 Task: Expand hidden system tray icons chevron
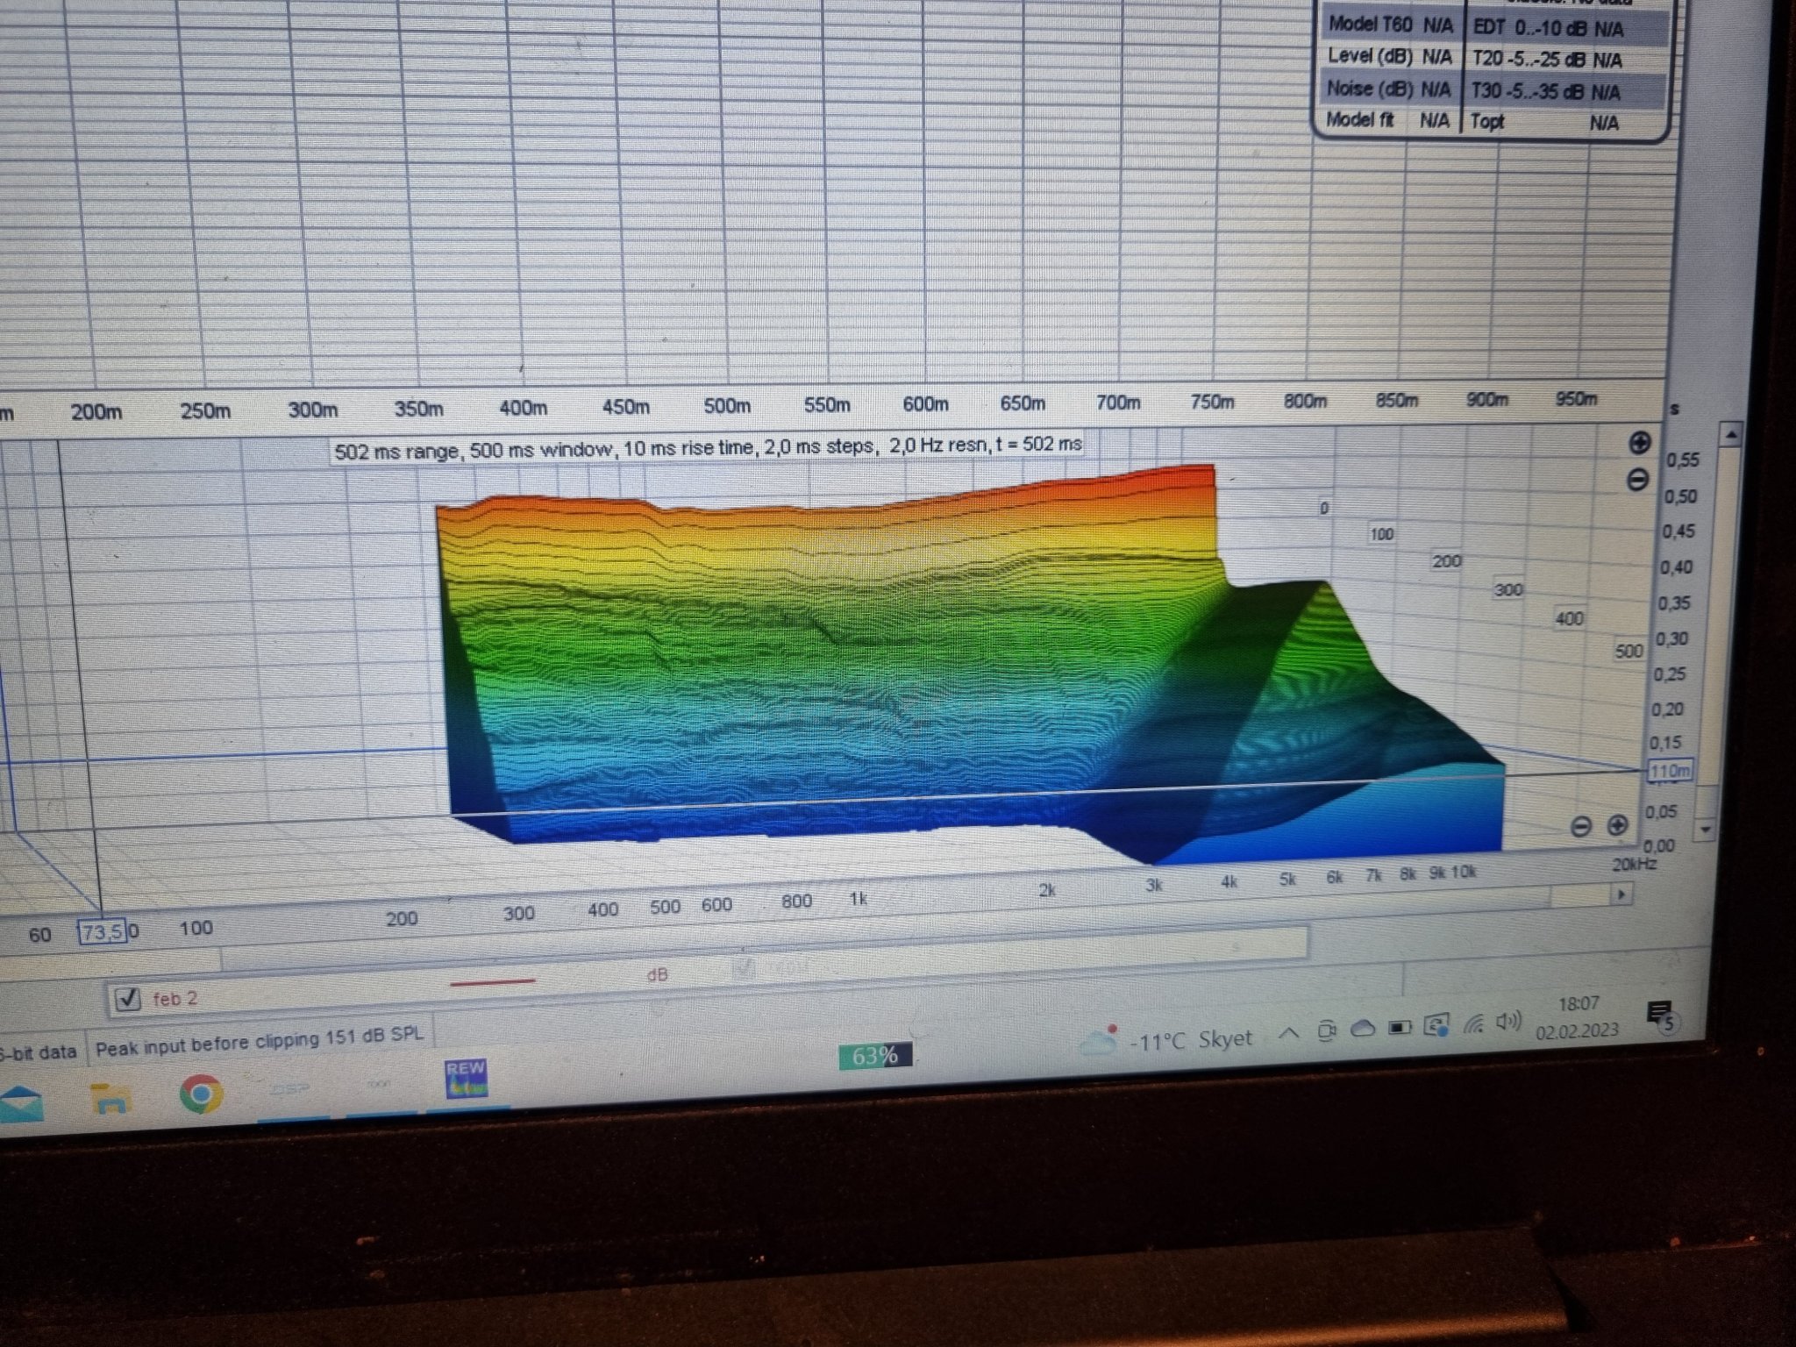1289,1033
